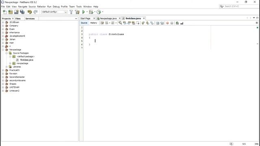Collapse the Newpackage project node

[x=3, y=49]
